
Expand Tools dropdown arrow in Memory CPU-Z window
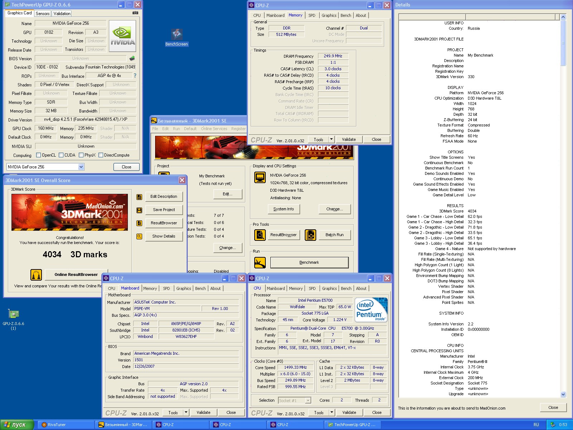(x=332, y=139)
